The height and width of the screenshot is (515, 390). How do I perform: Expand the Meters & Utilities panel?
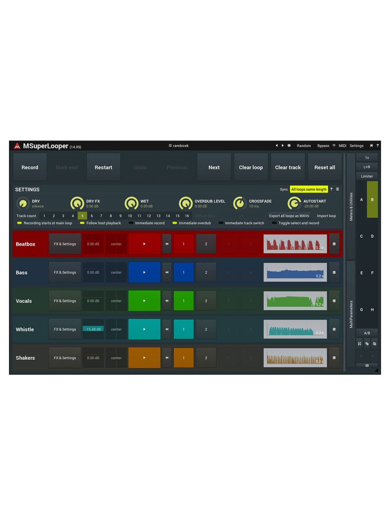tap(351, 207)
